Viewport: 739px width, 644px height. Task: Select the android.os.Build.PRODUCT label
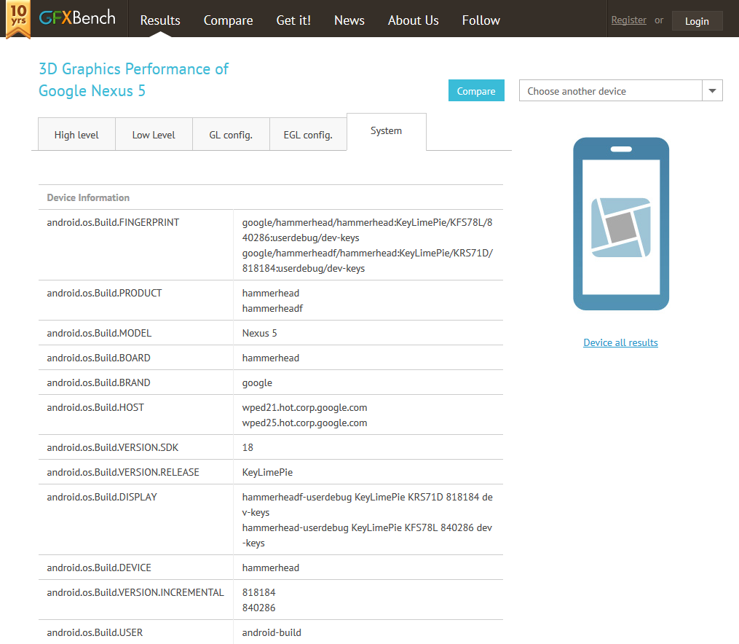tap(104, 294)
